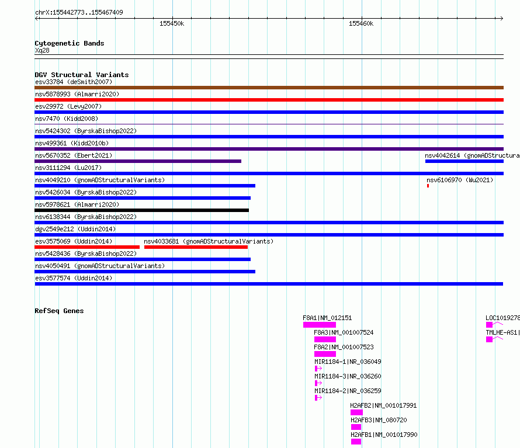Click the esv33784 (deSmith2007) variant label

[74, 82]
